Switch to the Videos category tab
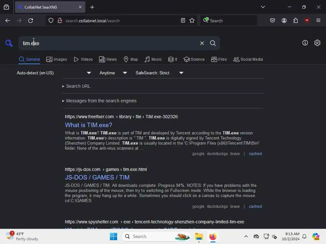This screenshot has height=244, width=326. pyautogui.click(x=83, y=59)
